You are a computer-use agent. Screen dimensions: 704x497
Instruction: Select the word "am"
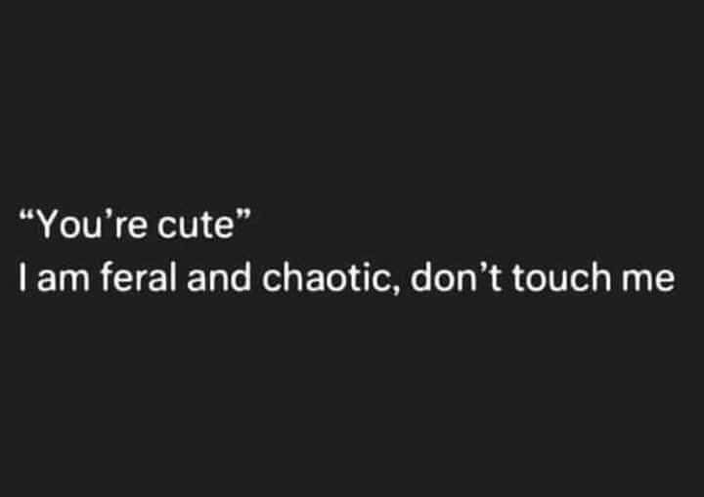pos(63,281)
